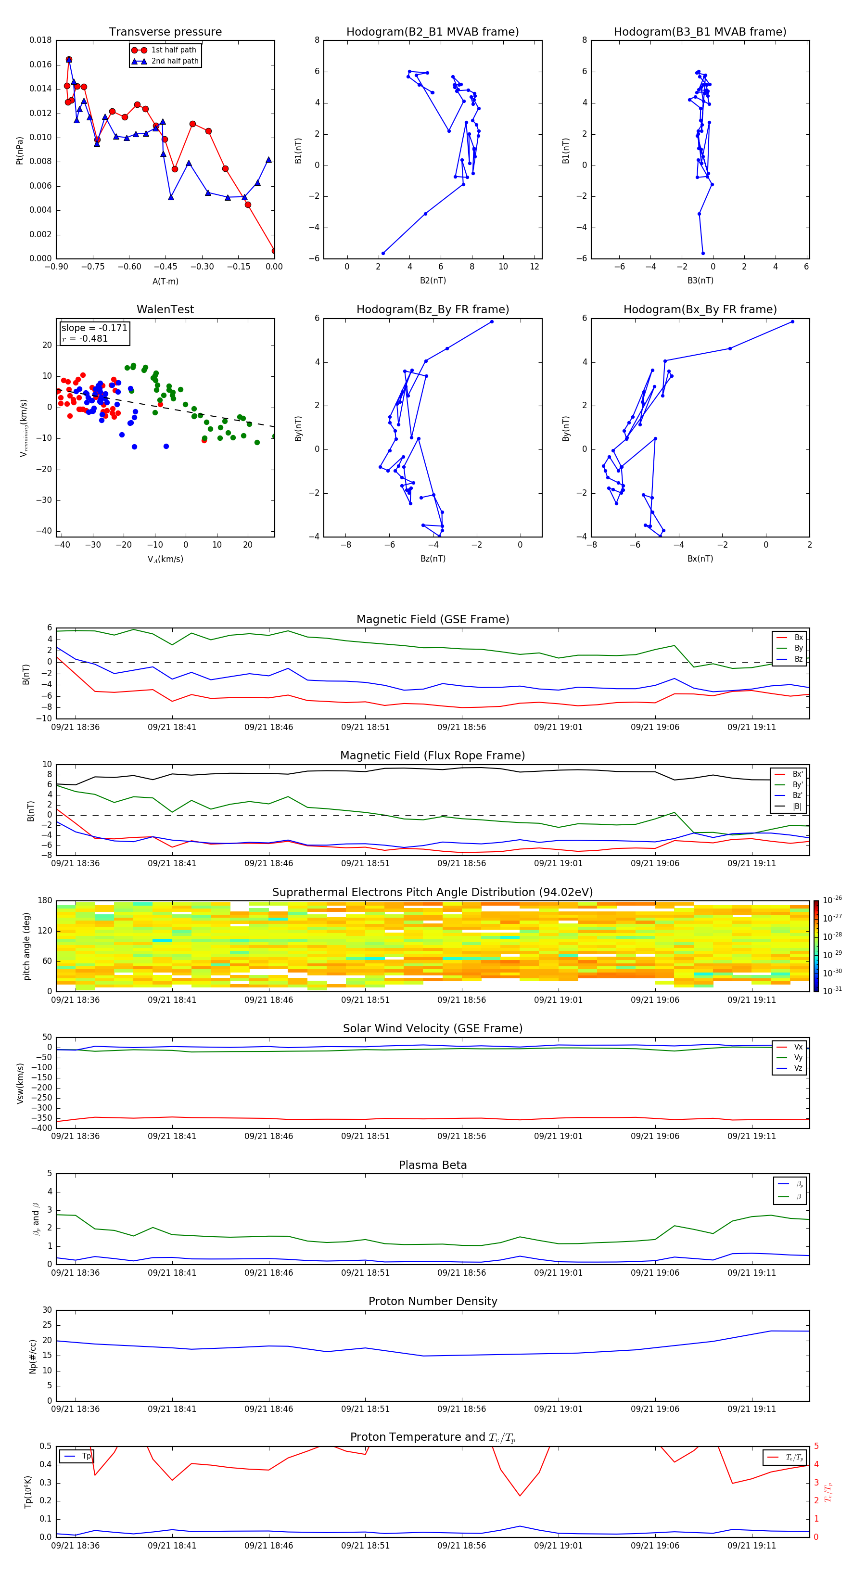866x1588 pixels.
Task: Click the 'Magnetic Field (Flux Rope Frame)' title
Action: coord(433,756)
